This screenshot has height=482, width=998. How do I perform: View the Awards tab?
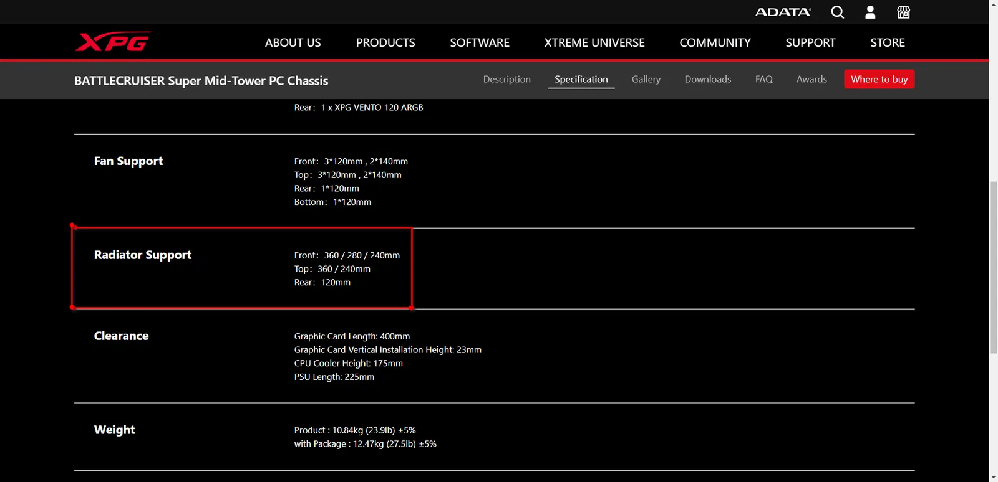(x=811, y=79)
